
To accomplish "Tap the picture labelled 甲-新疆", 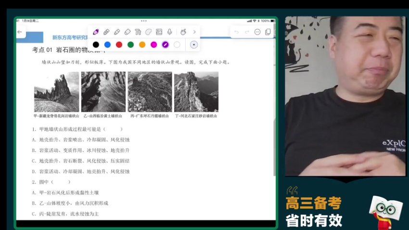I will [56, 92].
